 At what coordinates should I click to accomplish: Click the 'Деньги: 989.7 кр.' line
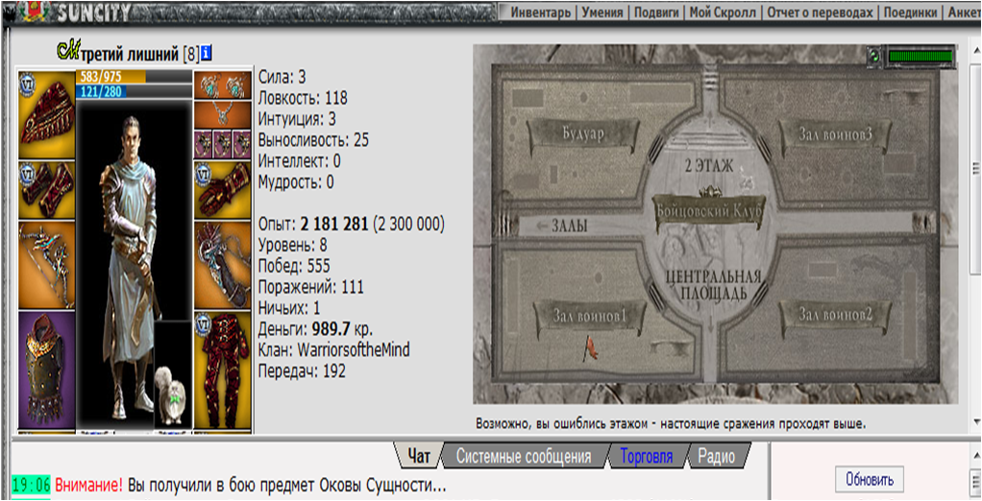tap(315, 329)
